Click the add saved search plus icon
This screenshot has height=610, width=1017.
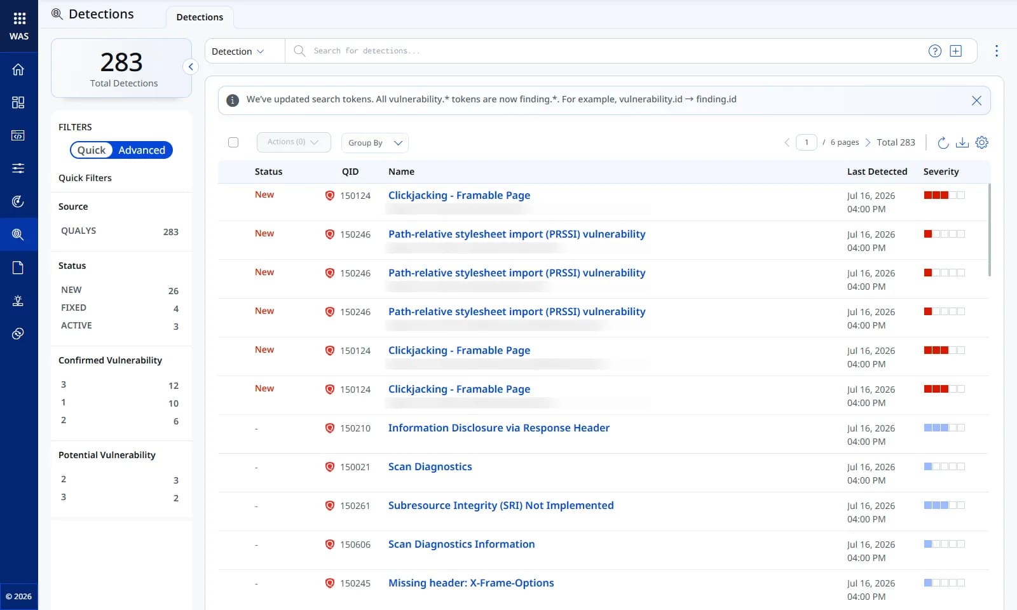tap(955, 51)
